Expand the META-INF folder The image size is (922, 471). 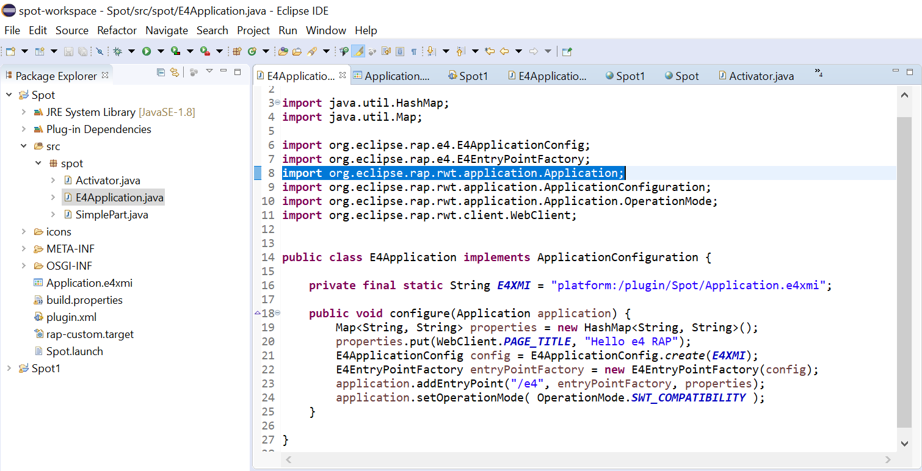[x=23, y=249]
